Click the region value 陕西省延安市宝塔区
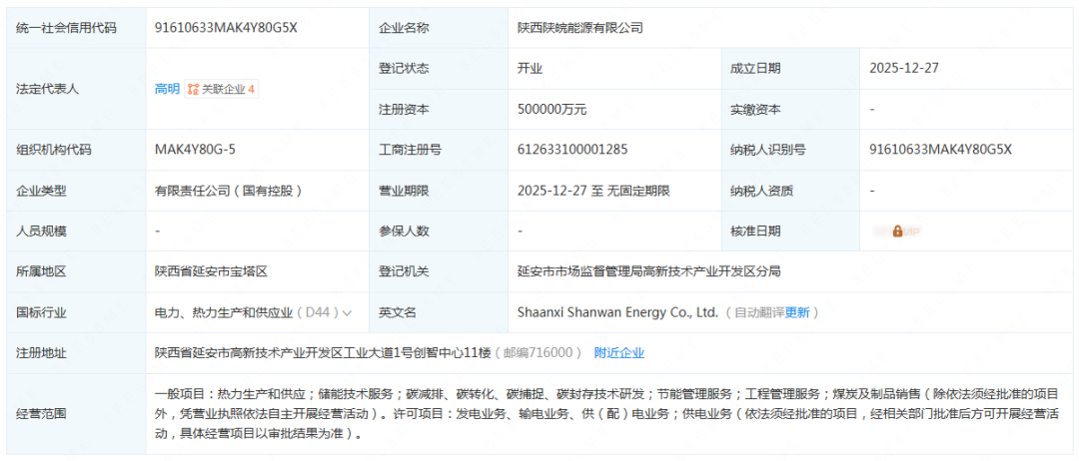 pyautogui.click(x=213, y=271)
